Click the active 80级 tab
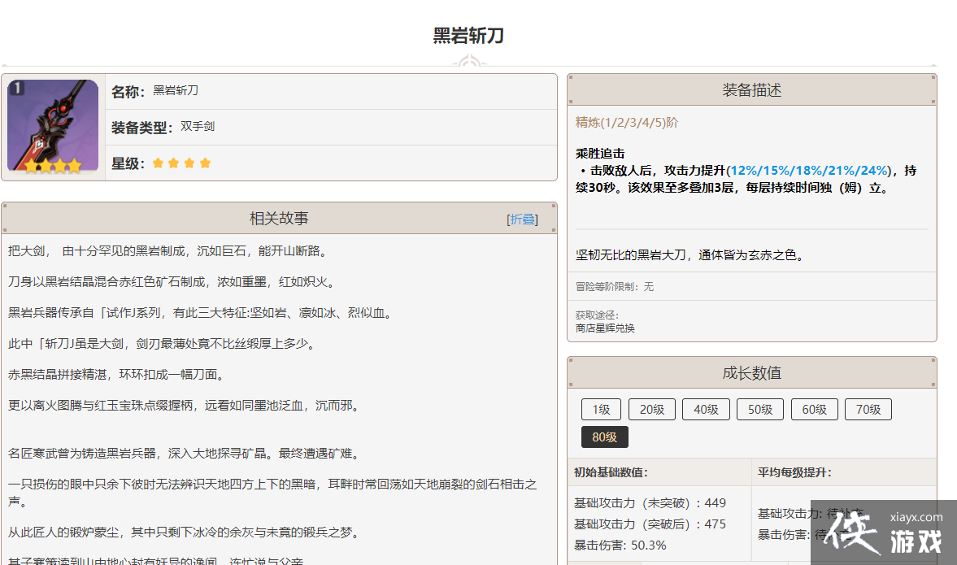 604,437
